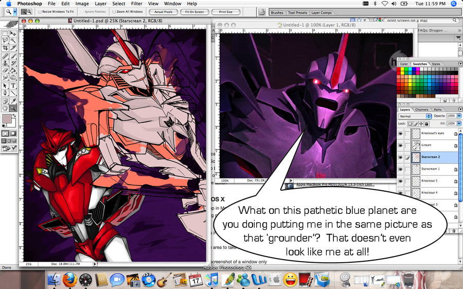Open Firefox from the Dock
The image size is (463, 289).
click(x=69, y=279)
